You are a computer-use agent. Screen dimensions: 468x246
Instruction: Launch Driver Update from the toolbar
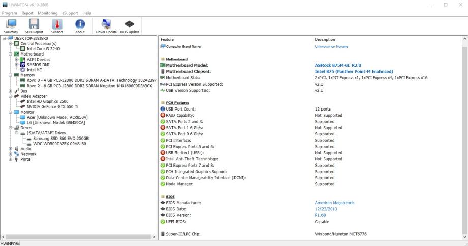106,25
